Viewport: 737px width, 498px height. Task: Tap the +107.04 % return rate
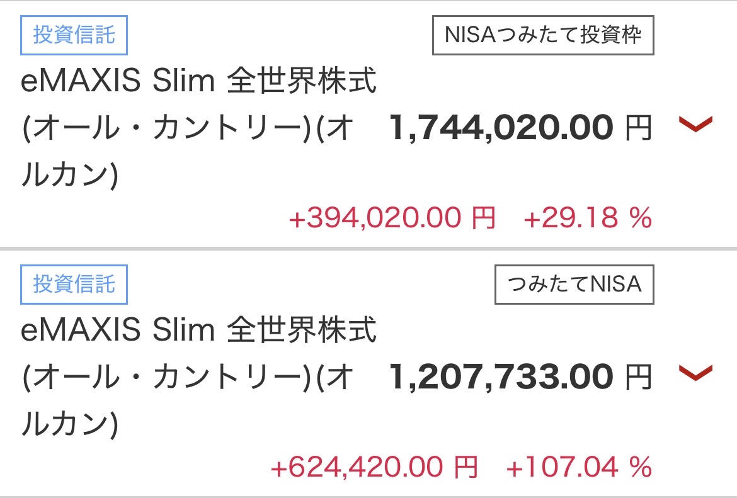578,468
